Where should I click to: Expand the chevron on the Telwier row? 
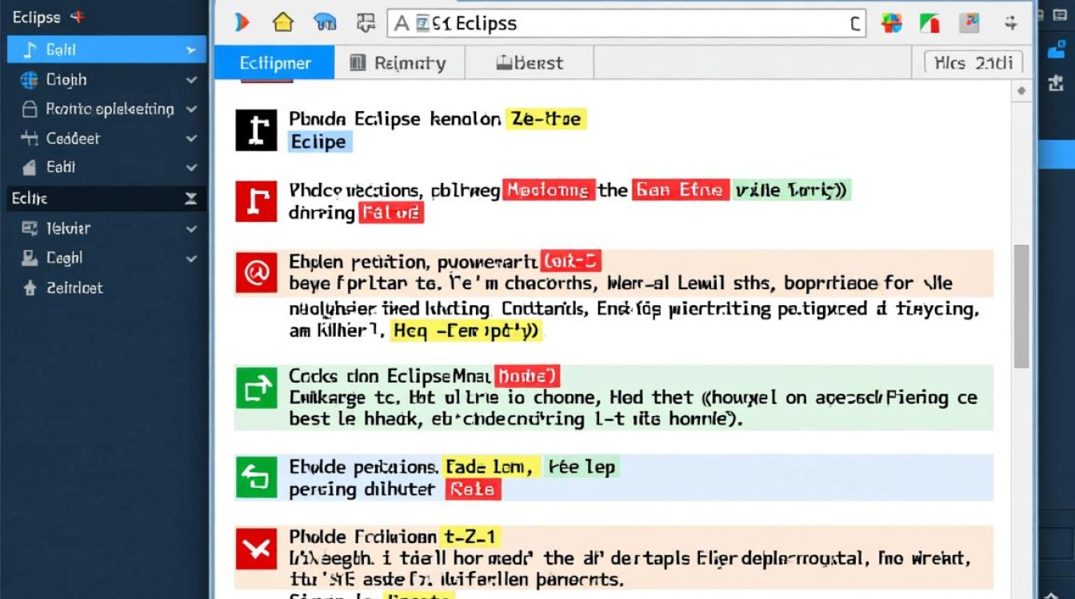pyautogui.click(x=191, y=228)
